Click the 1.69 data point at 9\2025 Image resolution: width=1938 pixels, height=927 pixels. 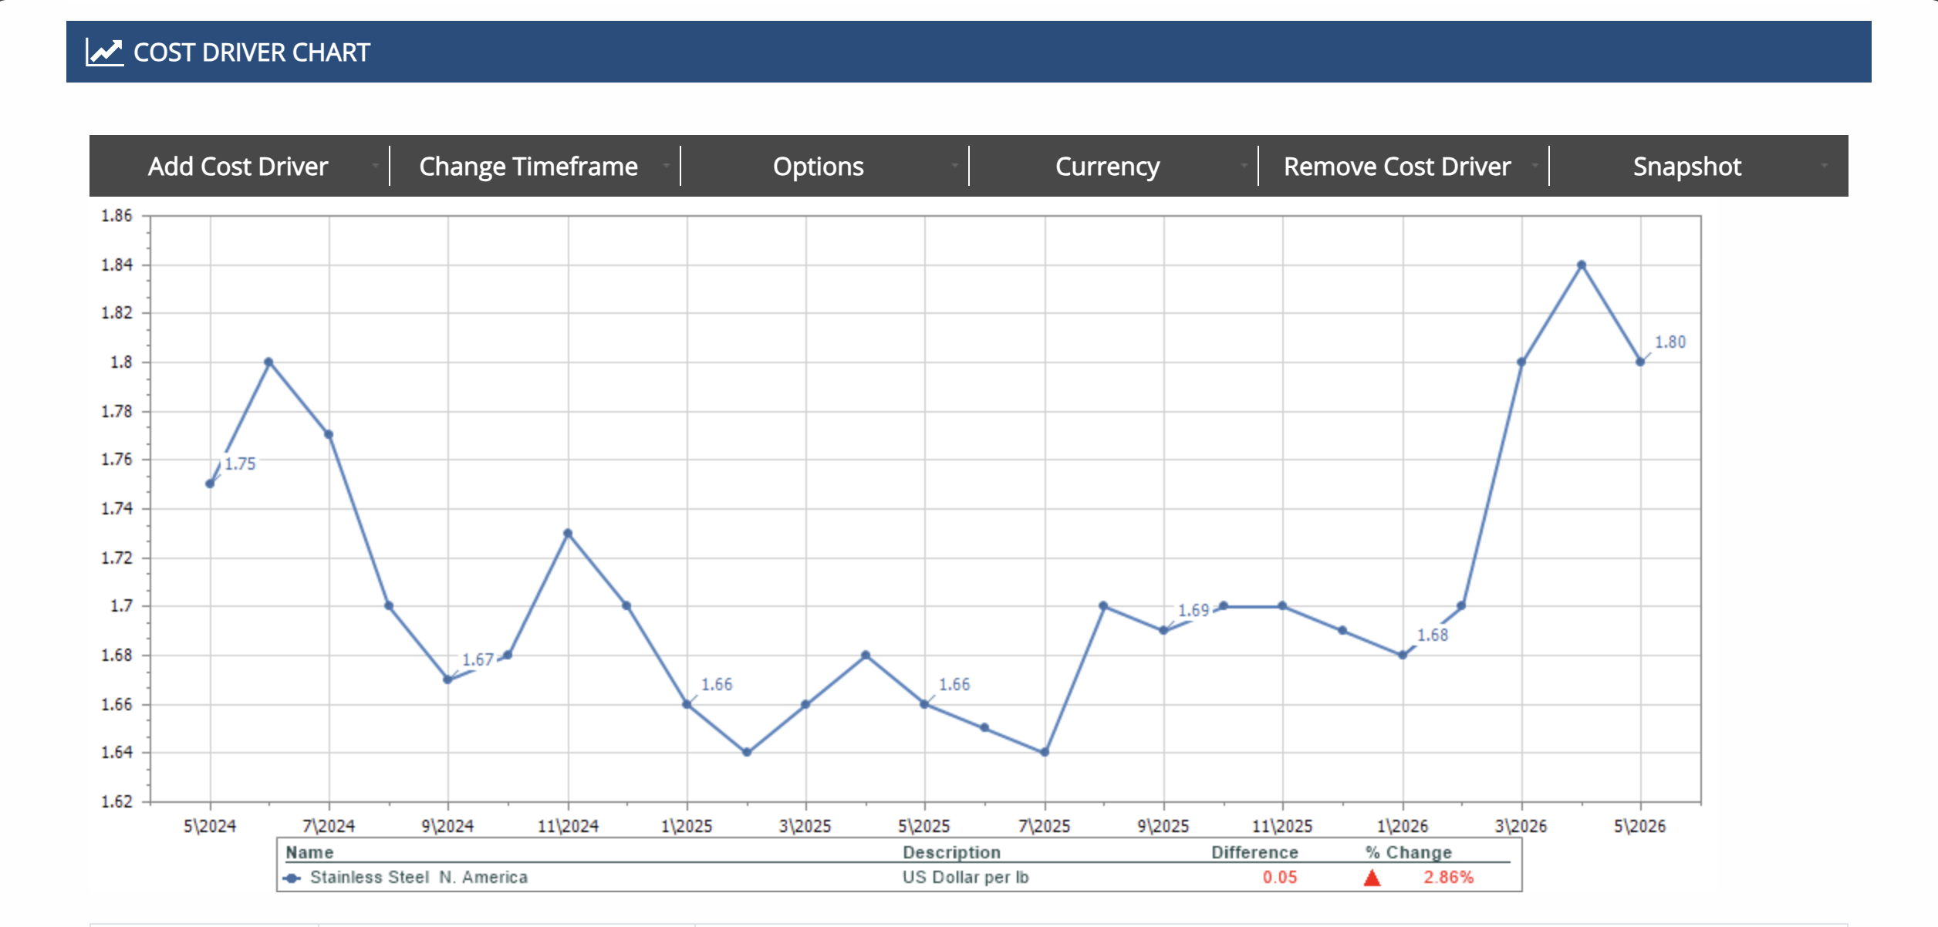[1163, 630]
